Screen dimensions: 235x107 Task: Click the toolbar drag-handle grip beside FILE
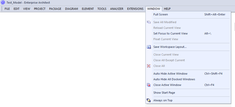pos(2,9)
